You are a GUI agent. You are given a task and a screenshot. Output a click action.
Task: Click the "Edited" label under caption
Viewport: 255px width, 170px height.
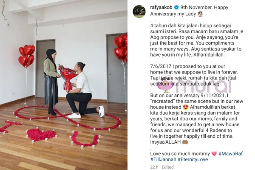point(168,167)
